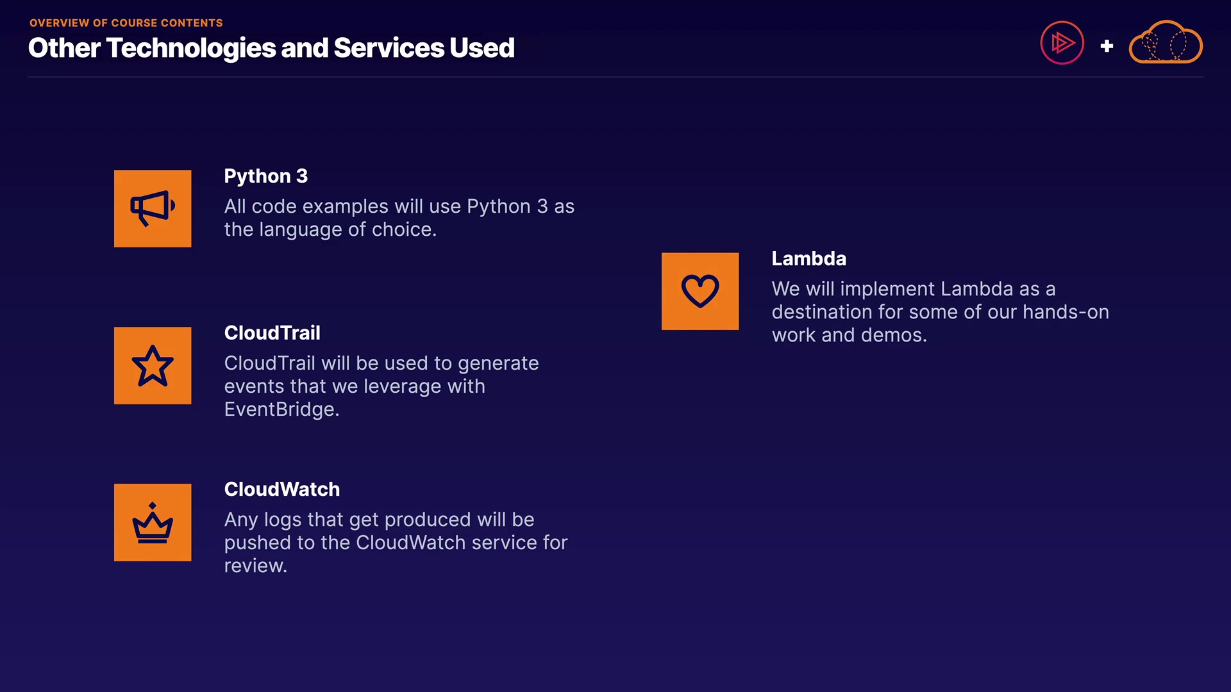This screenshot has width=1231, height=692.
Task: Select the Python 3 heading
Action: 266,176
